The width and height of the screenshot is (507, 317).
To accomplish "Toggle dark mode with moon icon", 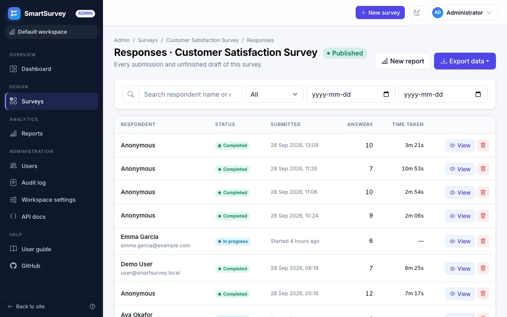I will [417, 13].
